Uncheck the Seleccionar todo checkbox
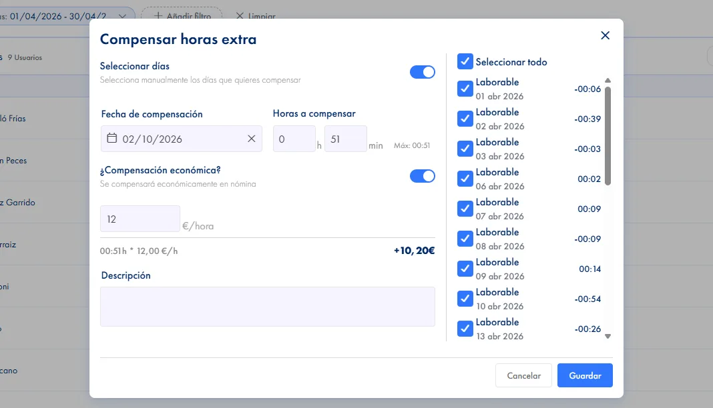713x408 pixels. tap(465, 62)
